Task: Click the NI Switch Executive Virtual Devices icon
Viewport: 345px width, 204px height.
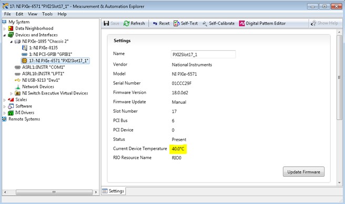Action: pos(17,93)
